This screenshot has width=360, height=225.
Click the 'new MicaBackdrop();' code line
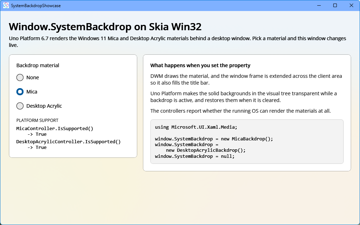214,139
